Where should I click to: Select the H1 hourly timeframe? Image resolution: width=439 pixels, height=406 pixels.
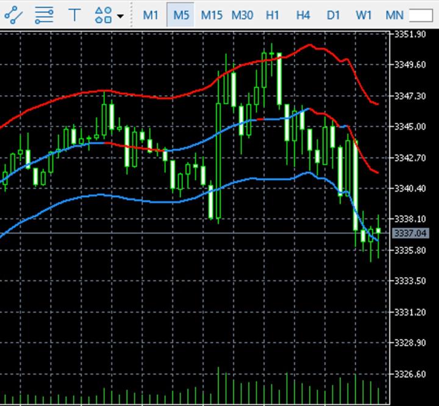pyautogui.click(x=273, y=15)
